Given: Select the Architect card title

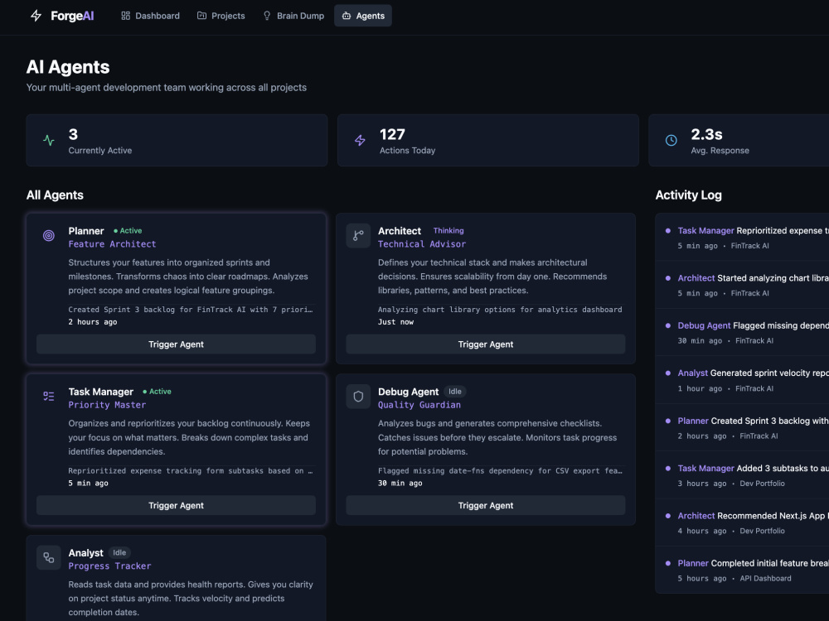Looking at the screenshot, I should tap(400, 231).
